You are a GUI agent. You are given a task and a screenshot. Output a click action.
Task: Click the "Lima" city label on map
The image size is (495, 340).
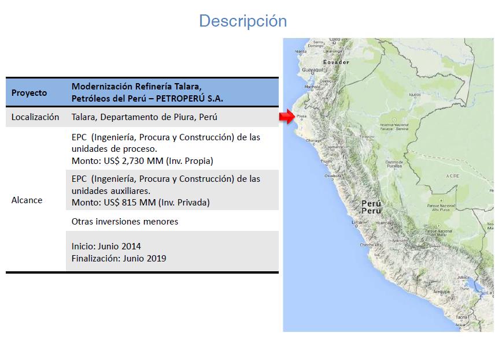356,222
